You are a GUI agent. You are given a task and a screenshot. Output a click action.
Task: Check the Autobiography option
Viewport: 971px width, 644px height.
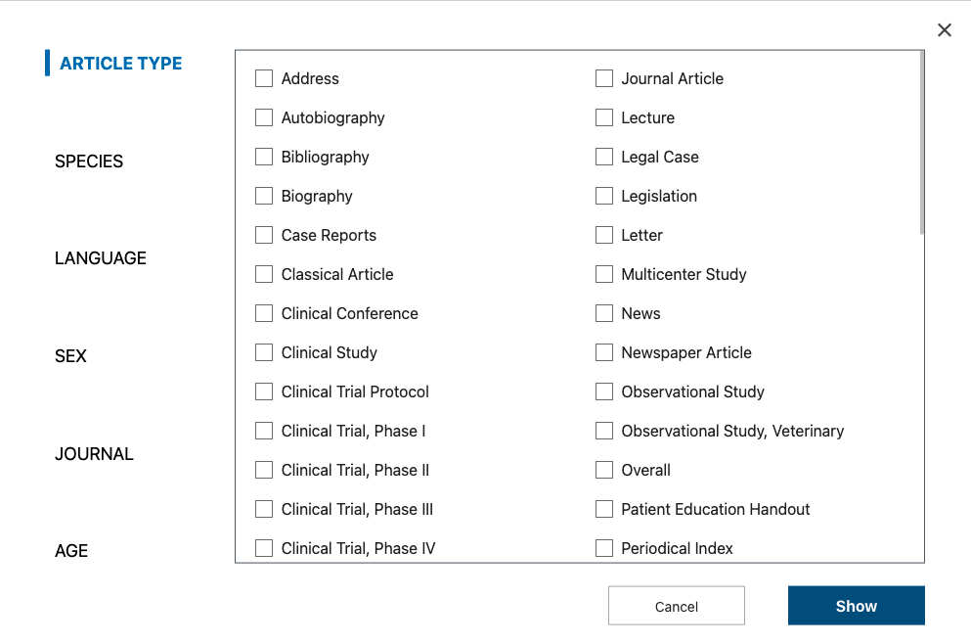(264, 117)
